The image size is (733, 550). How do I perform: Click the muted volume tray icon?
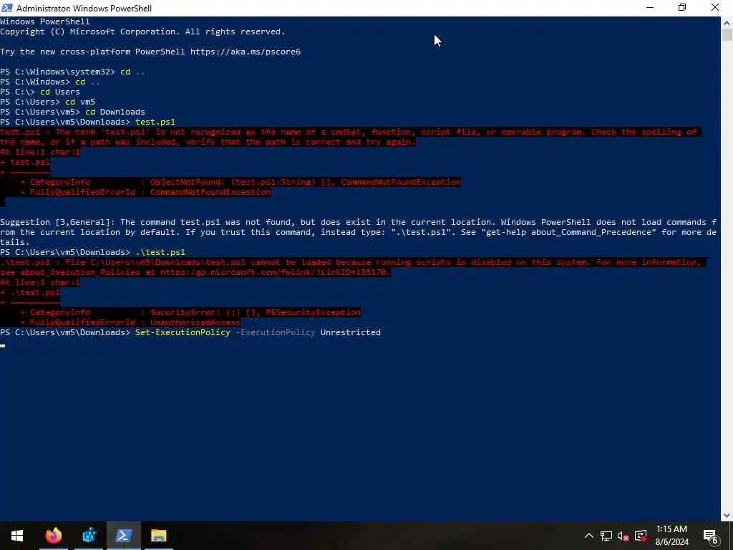coord(623,536)
